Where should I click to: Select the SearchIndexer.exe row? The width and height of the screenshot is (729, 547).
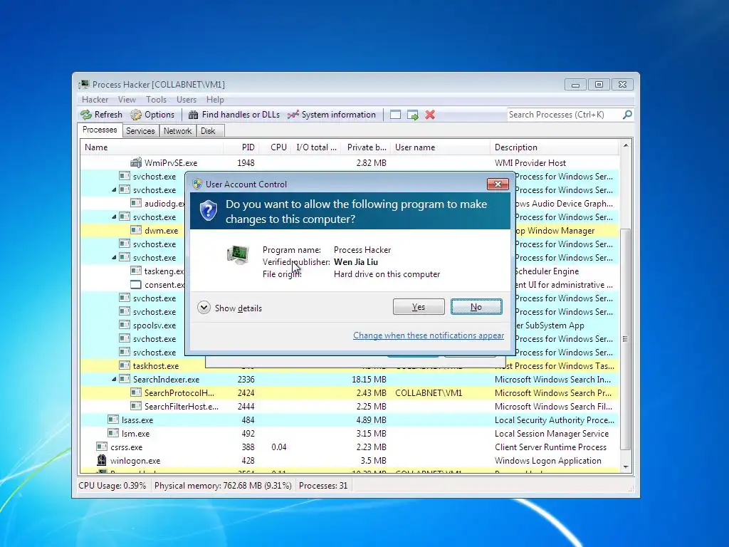[350, 380]
